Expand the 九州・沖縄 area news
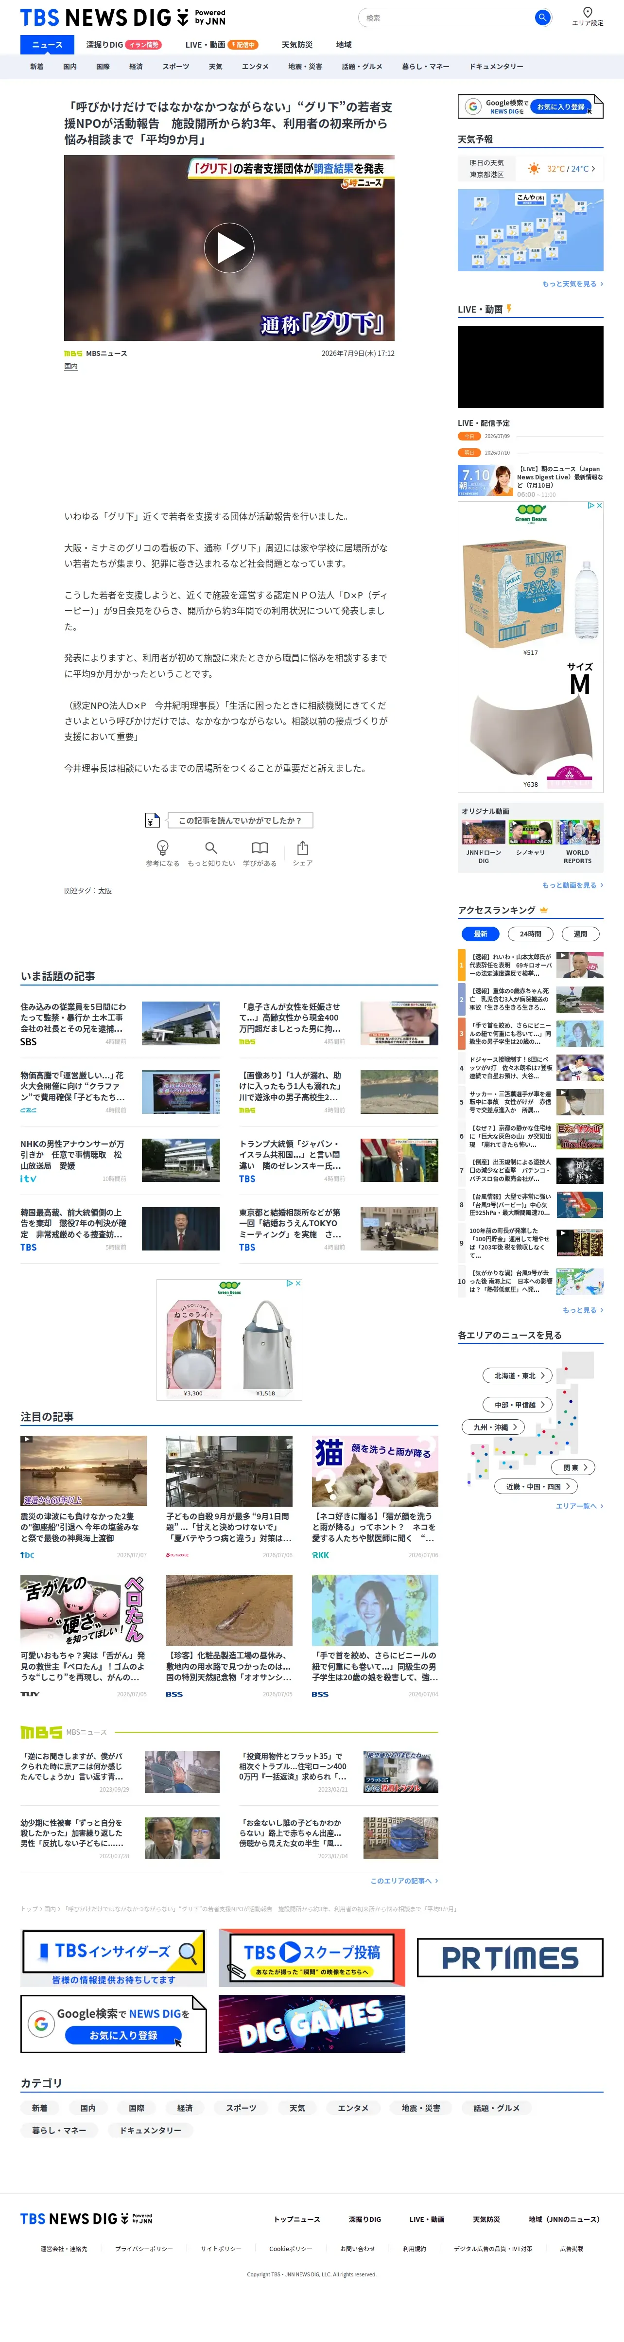Viewport: 624px width, 2342px height. (x=493, y=1427)
